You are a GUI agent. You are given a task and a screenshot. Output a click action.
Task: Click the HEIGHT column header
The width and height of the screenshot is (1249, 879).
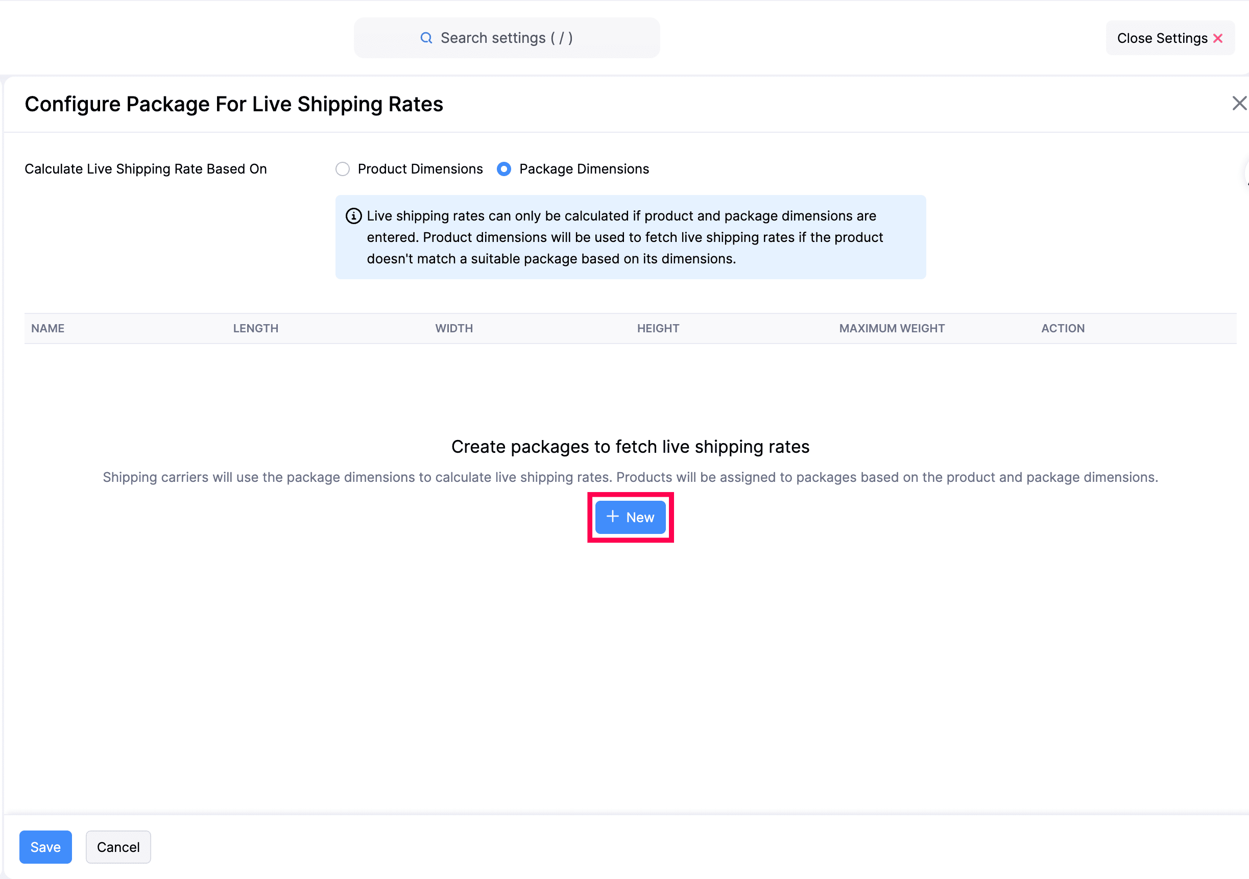pos(658,329)
